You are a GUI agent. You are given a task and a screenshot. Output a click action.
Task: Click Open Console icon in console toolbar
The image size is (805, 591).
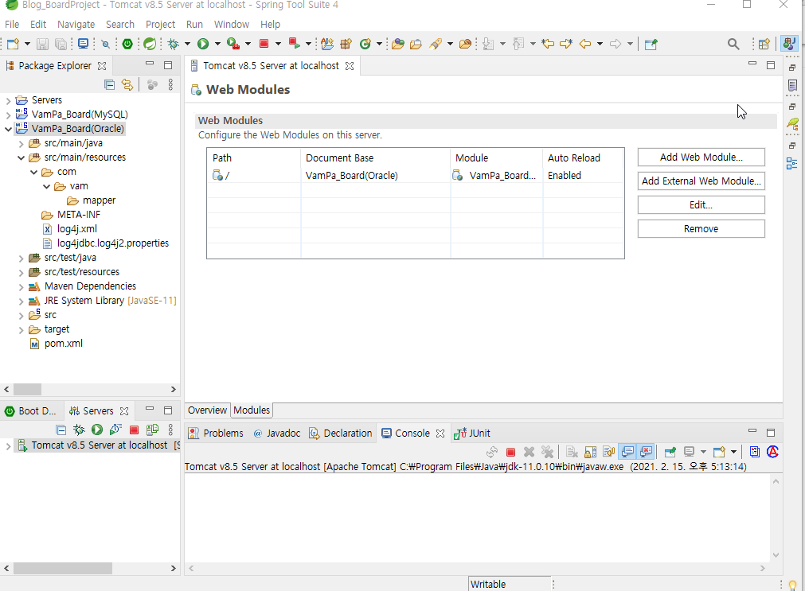coord(719,452)
